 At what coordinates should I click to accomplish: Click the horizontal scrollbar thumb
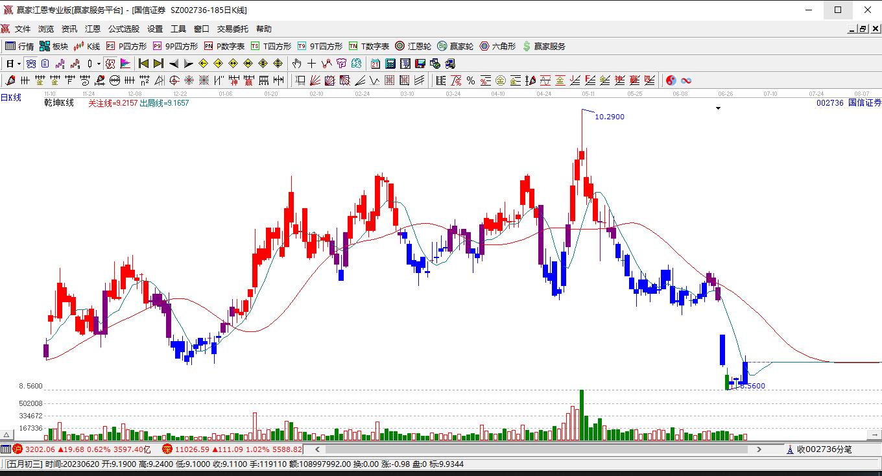pos(536,449)
